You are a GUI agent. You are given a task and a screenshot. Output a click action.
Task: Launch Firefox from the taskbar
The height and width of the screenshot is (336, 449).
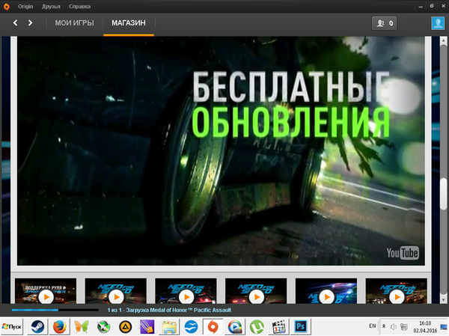point(60,326)
